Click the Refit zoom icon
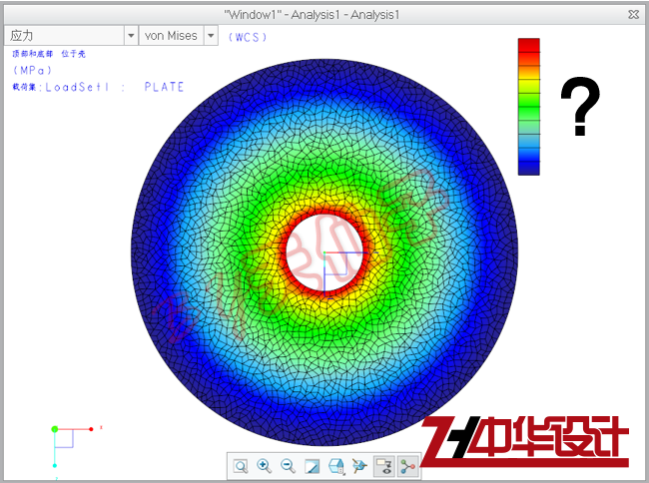 click(x=241, y=466)
